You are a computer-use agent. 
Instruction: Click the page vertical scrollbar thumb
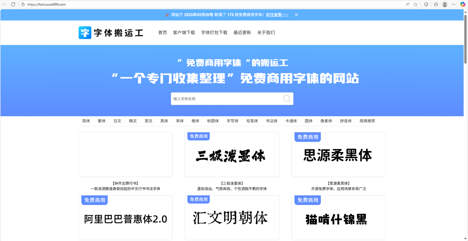click(465, 39)
